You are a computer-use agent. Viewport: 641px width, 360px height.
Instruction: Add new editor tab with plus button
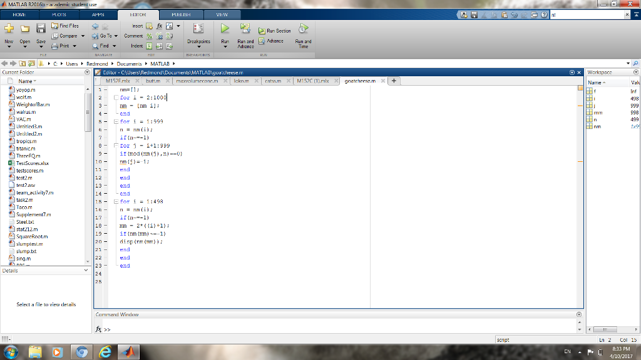[x=394, y=81]
